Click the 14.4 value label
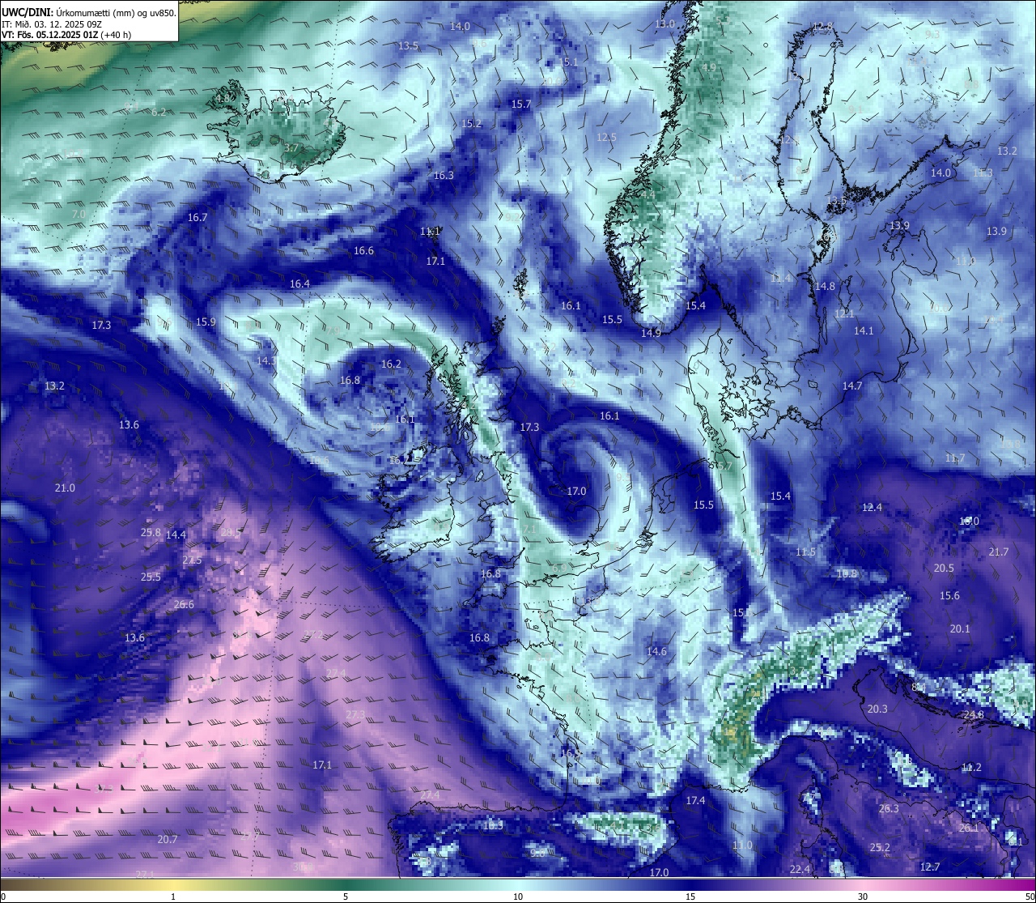This screenshot has width=1036, height=903. [176, 535]
